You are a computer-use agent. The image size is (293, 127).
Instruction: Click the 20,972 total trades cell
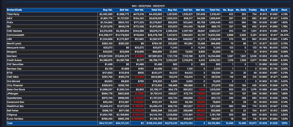click(x=253, y=123)
